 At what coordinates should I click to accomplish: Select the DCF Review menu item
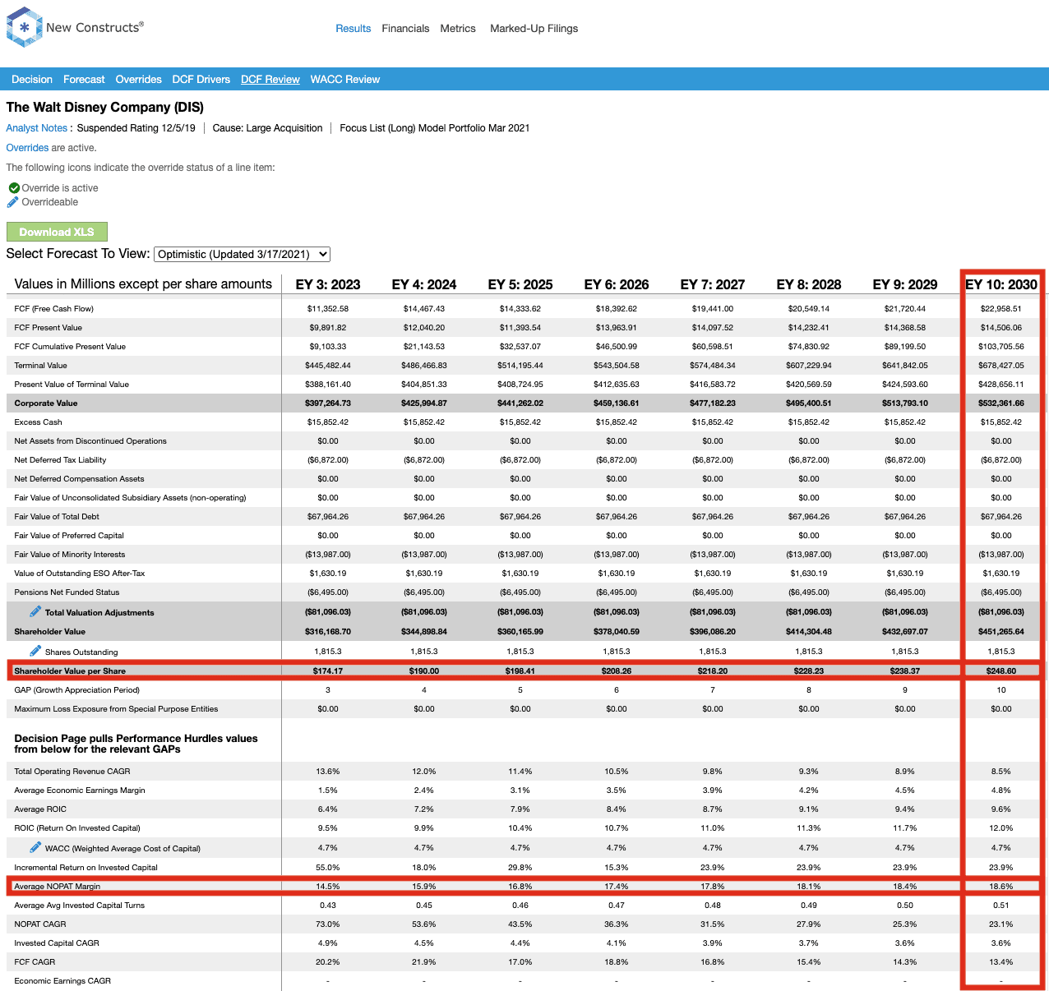tap(270, 80)
